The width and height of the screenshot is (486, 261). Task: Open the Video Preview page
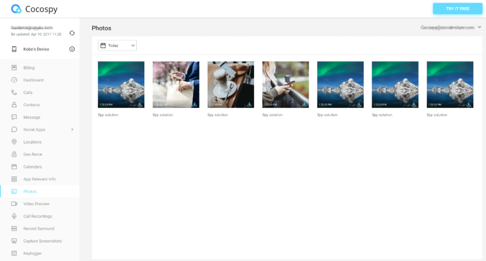pos(36,204)
